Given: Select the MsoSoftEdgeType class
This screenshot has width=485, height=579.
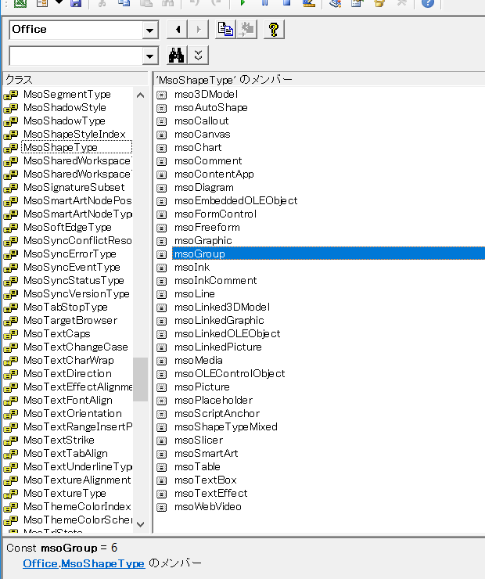Looking at the screenshot, I should (67, 228).
